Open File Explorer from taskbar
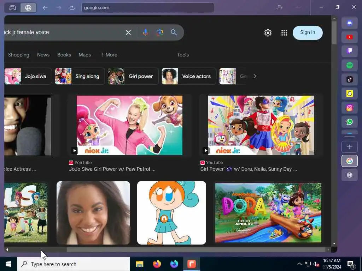 pos(139,264)
